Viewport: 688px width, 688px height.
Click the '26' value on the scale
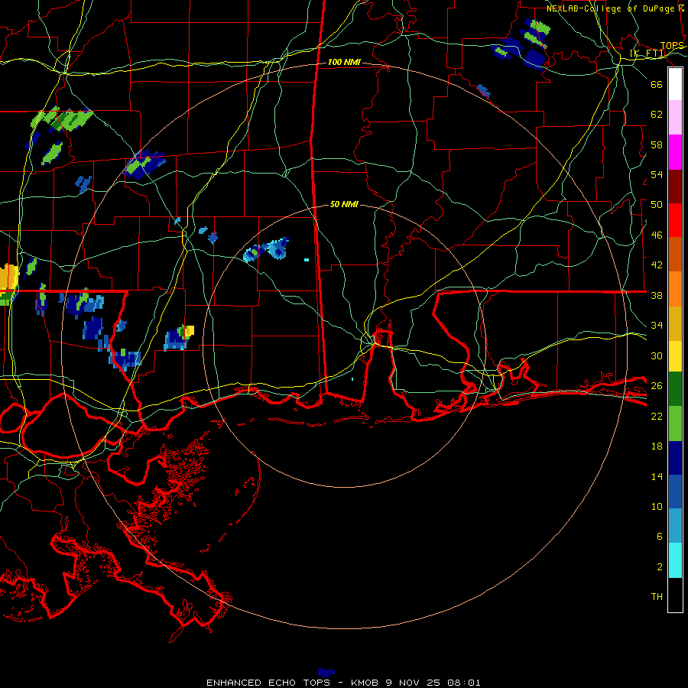[x=657, y=386]
